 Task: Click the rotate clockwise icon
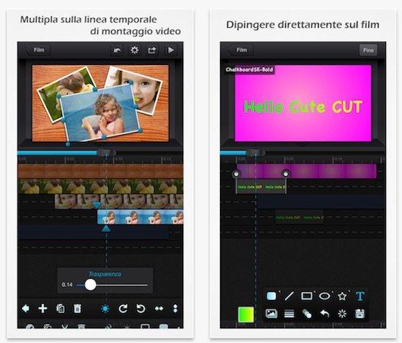[123, 309]
